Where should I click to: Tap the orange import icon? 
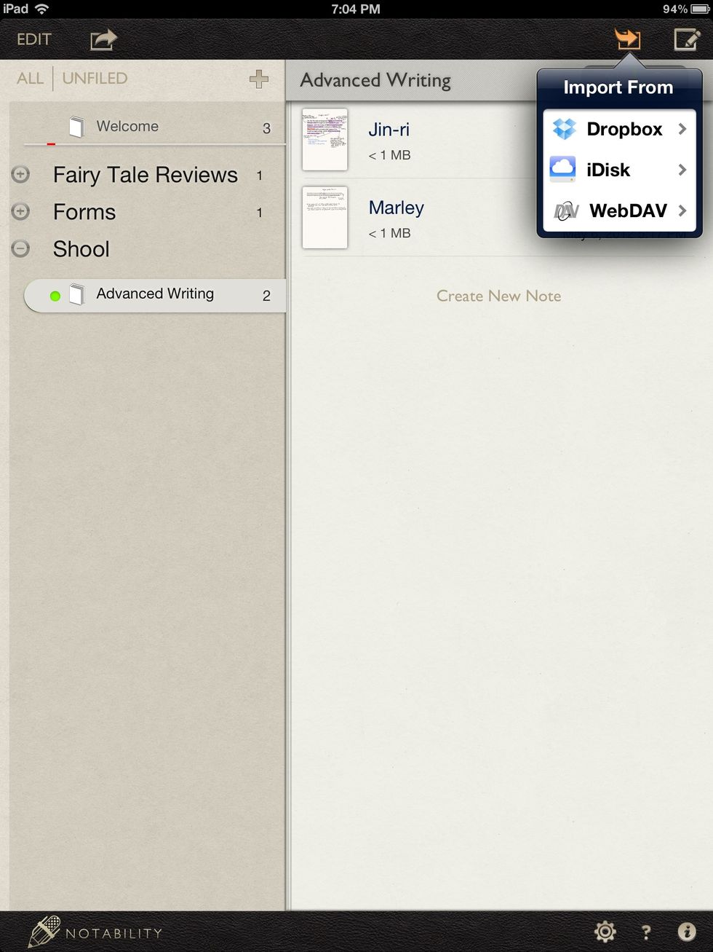(627, 39)
